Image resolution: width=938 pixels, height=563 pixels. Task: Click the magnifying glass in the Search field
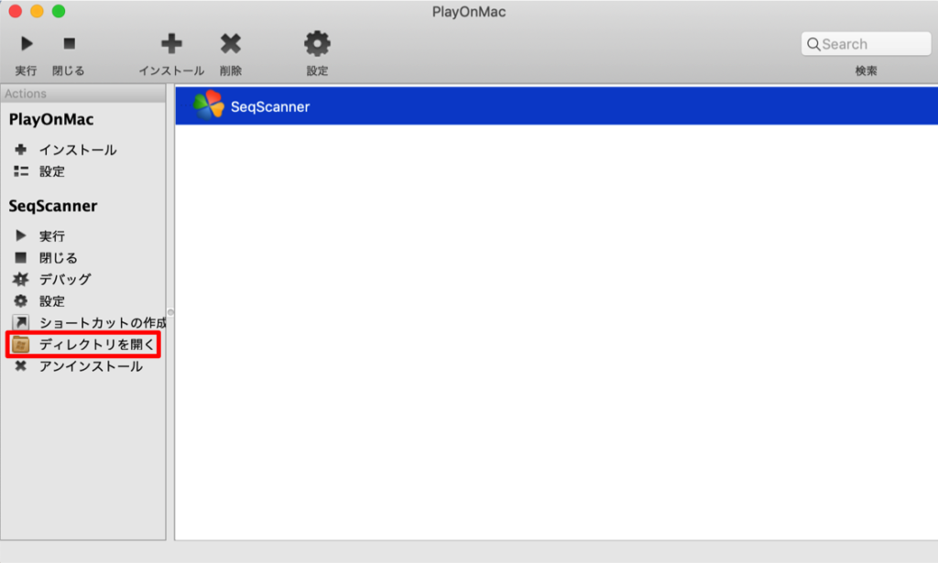click(x=814, y=43)
